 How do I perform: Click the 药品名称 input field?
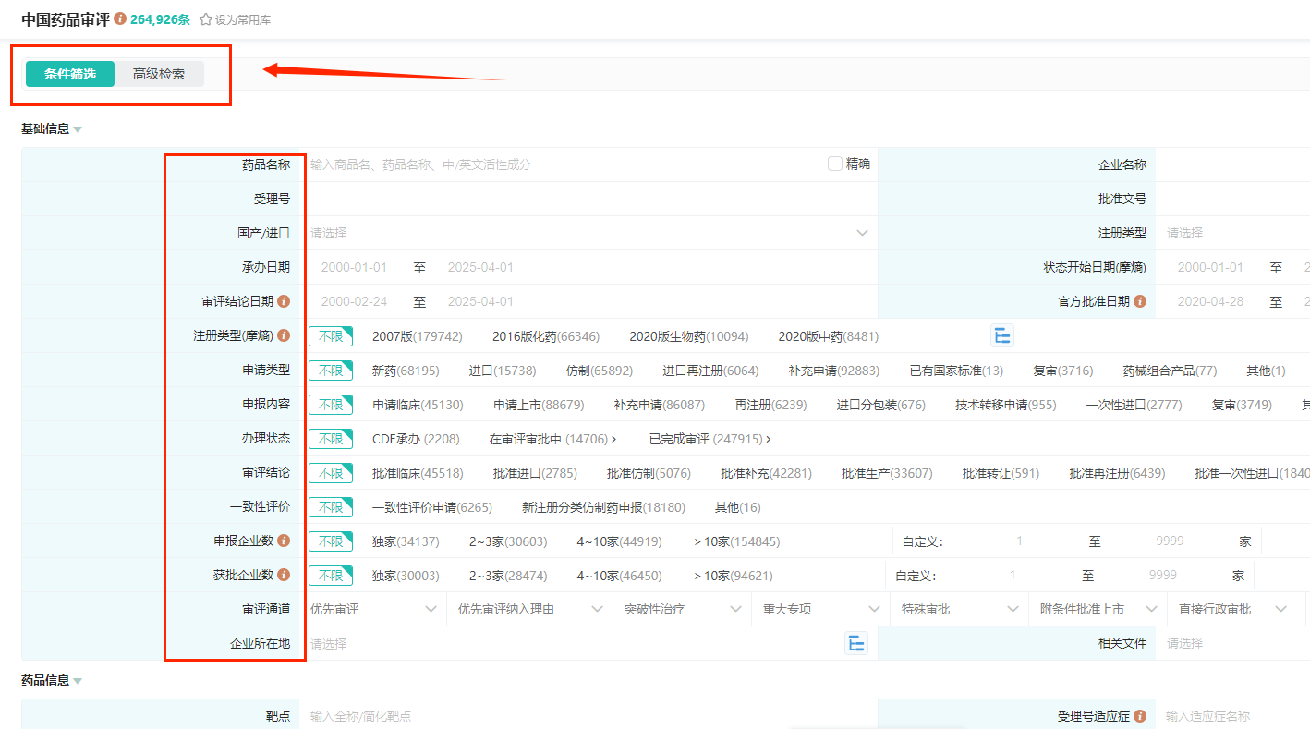[x=564, y=164]
